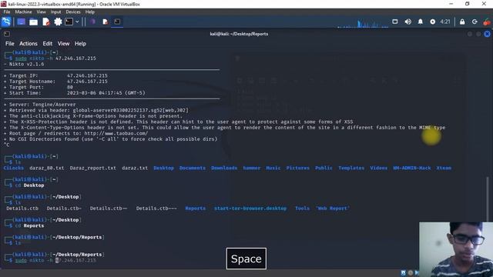Open the settings gear launcher icon
Viewport: 493px width, 277px height.
[58, 22]
